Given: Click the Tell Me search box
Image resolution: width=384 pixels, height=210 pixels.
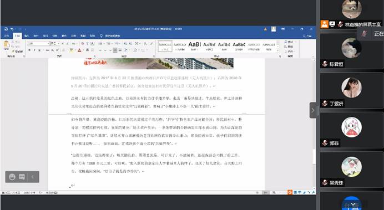Looking at the screenshot, I should point(110,35).
